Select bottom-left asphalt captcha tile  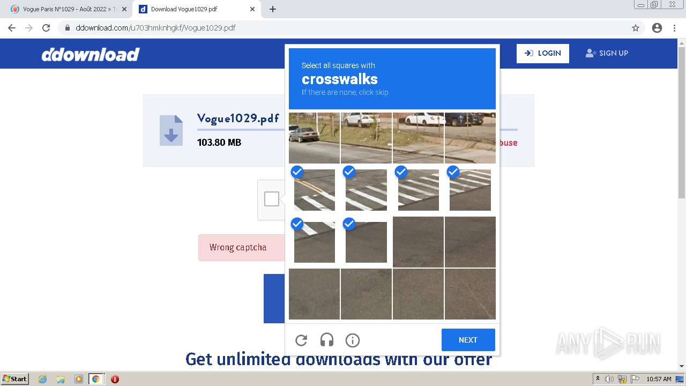314,294
